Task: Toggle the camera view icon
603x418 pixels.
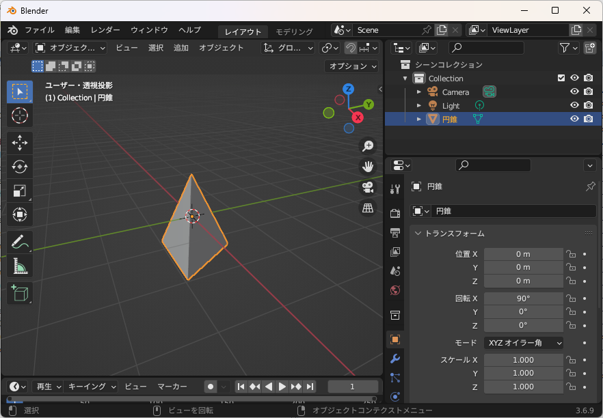Action: coord(368,187)
